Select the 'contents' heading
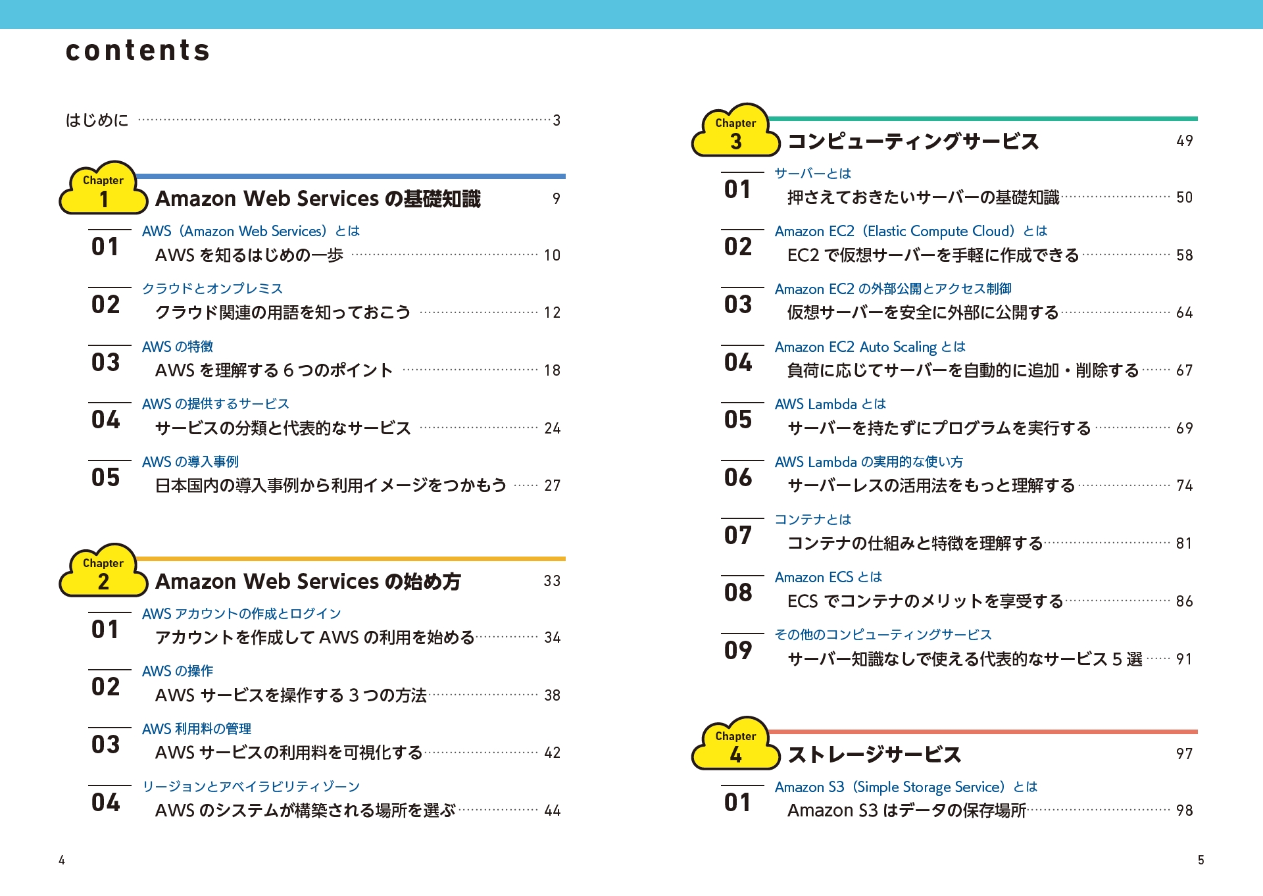Viewport: 1263px width, 896px height. point(138,51)
